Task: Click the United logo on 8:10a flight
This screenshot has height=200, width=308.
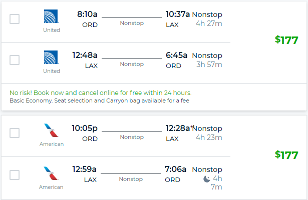Action: click(51, 16)
